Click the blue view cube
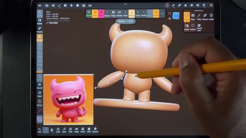Image resolution: width=246 pixels, height=138 pixels. 176,16
